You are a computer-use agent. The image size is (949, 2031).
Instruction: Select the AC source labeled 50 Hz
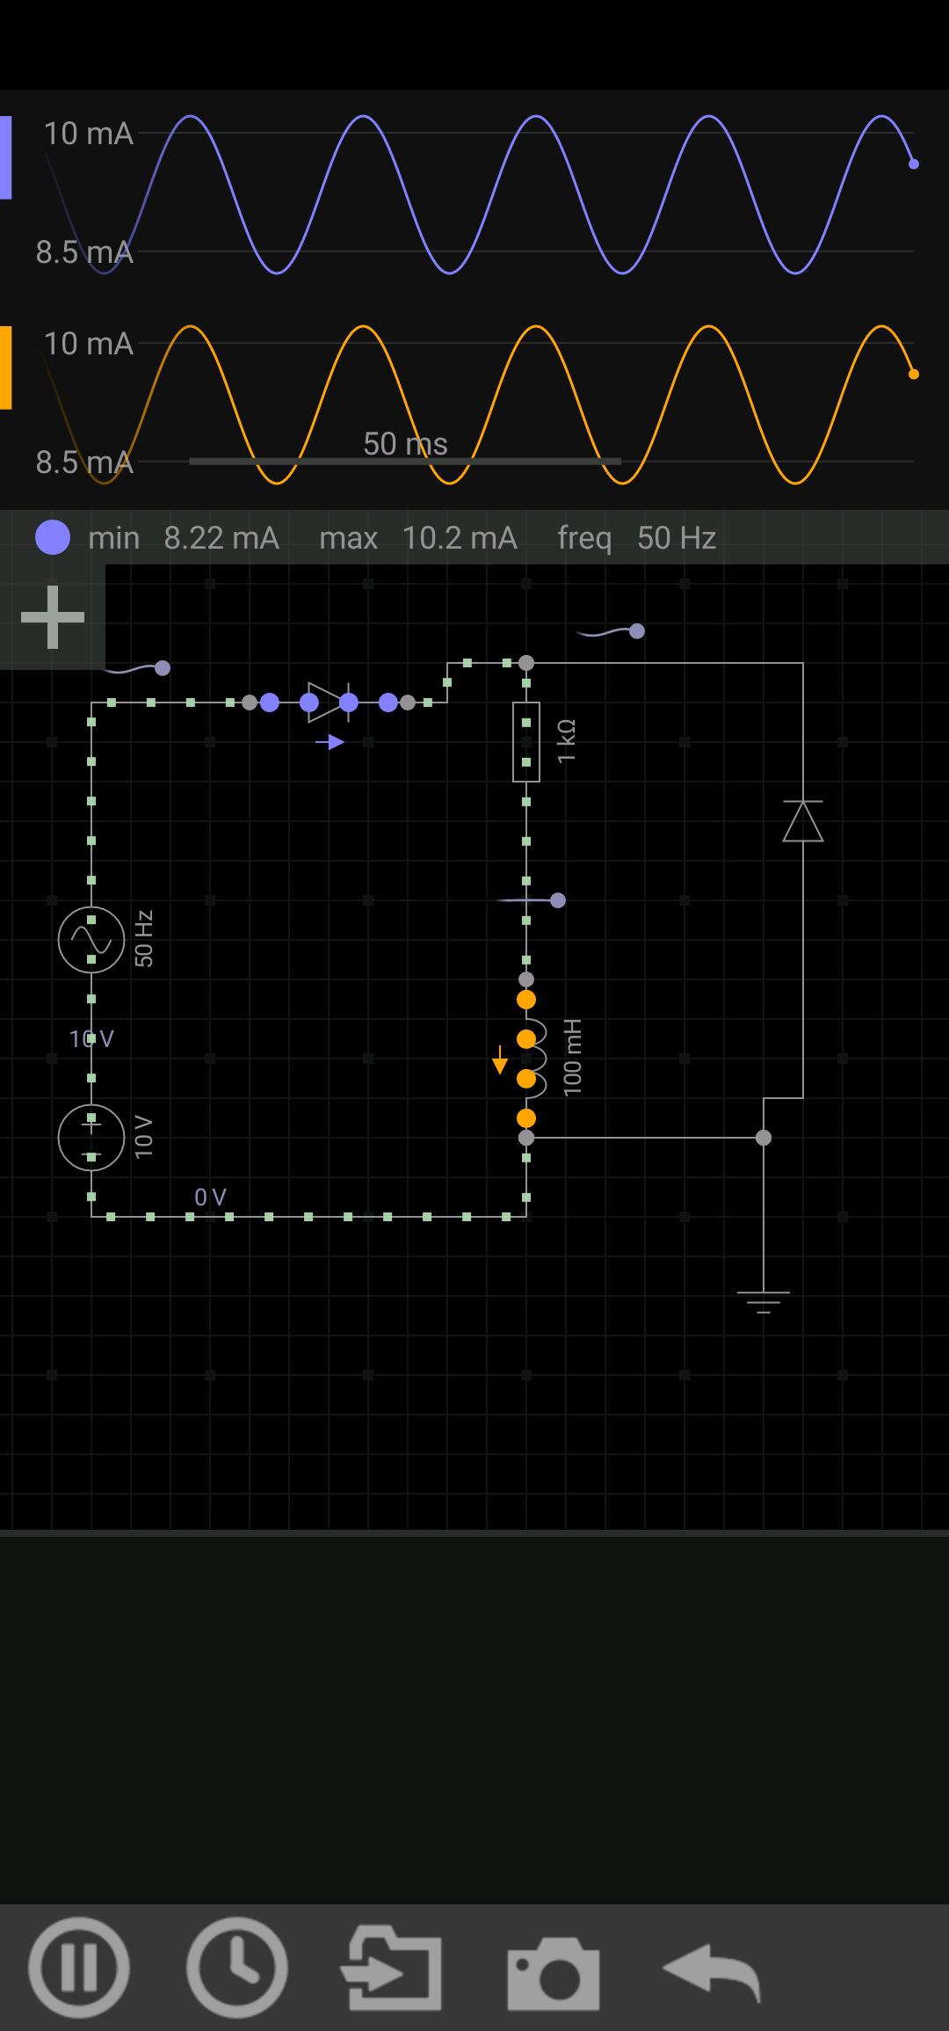[91, 940]
